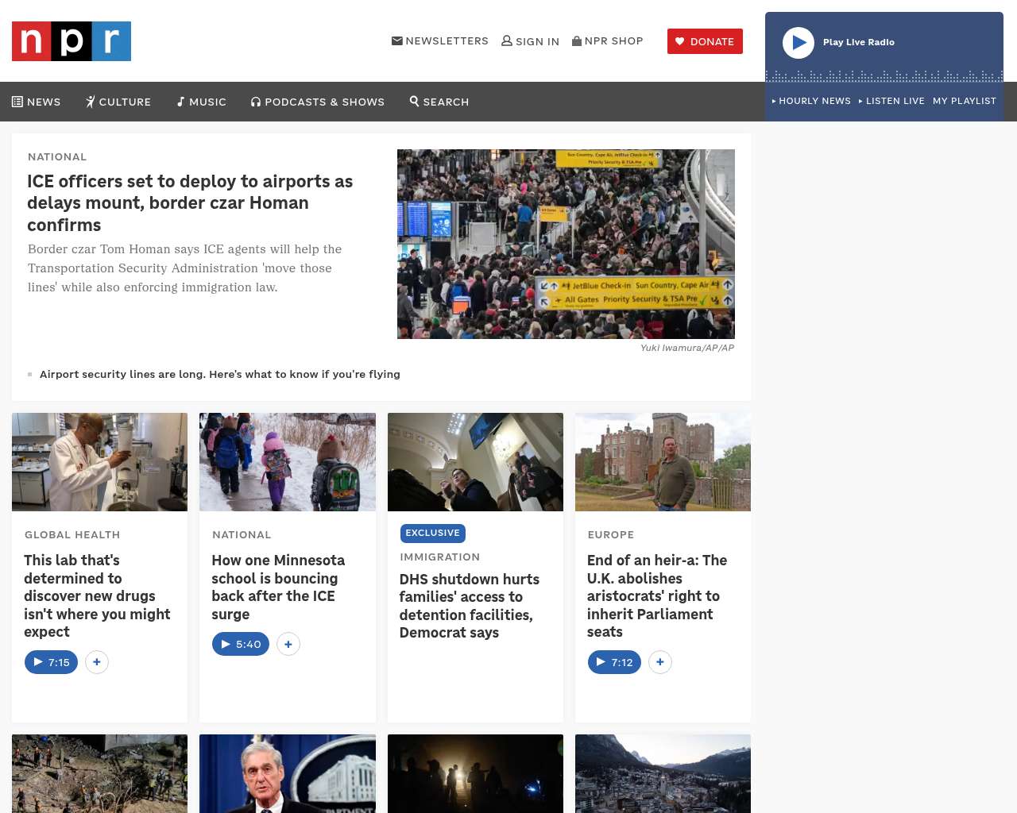The height and width of the screenshot is (813, 1017).
Task: Open the DHS shutdown detention headline
Action: pos(470,606)
